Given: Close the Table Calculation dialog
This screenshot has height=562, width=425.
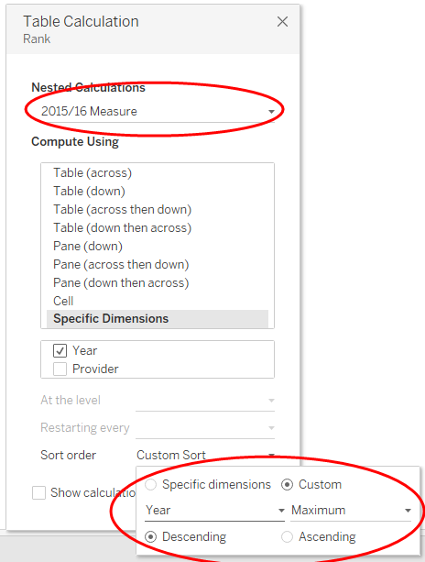Looking at the screenshot, I should [282, 21].
